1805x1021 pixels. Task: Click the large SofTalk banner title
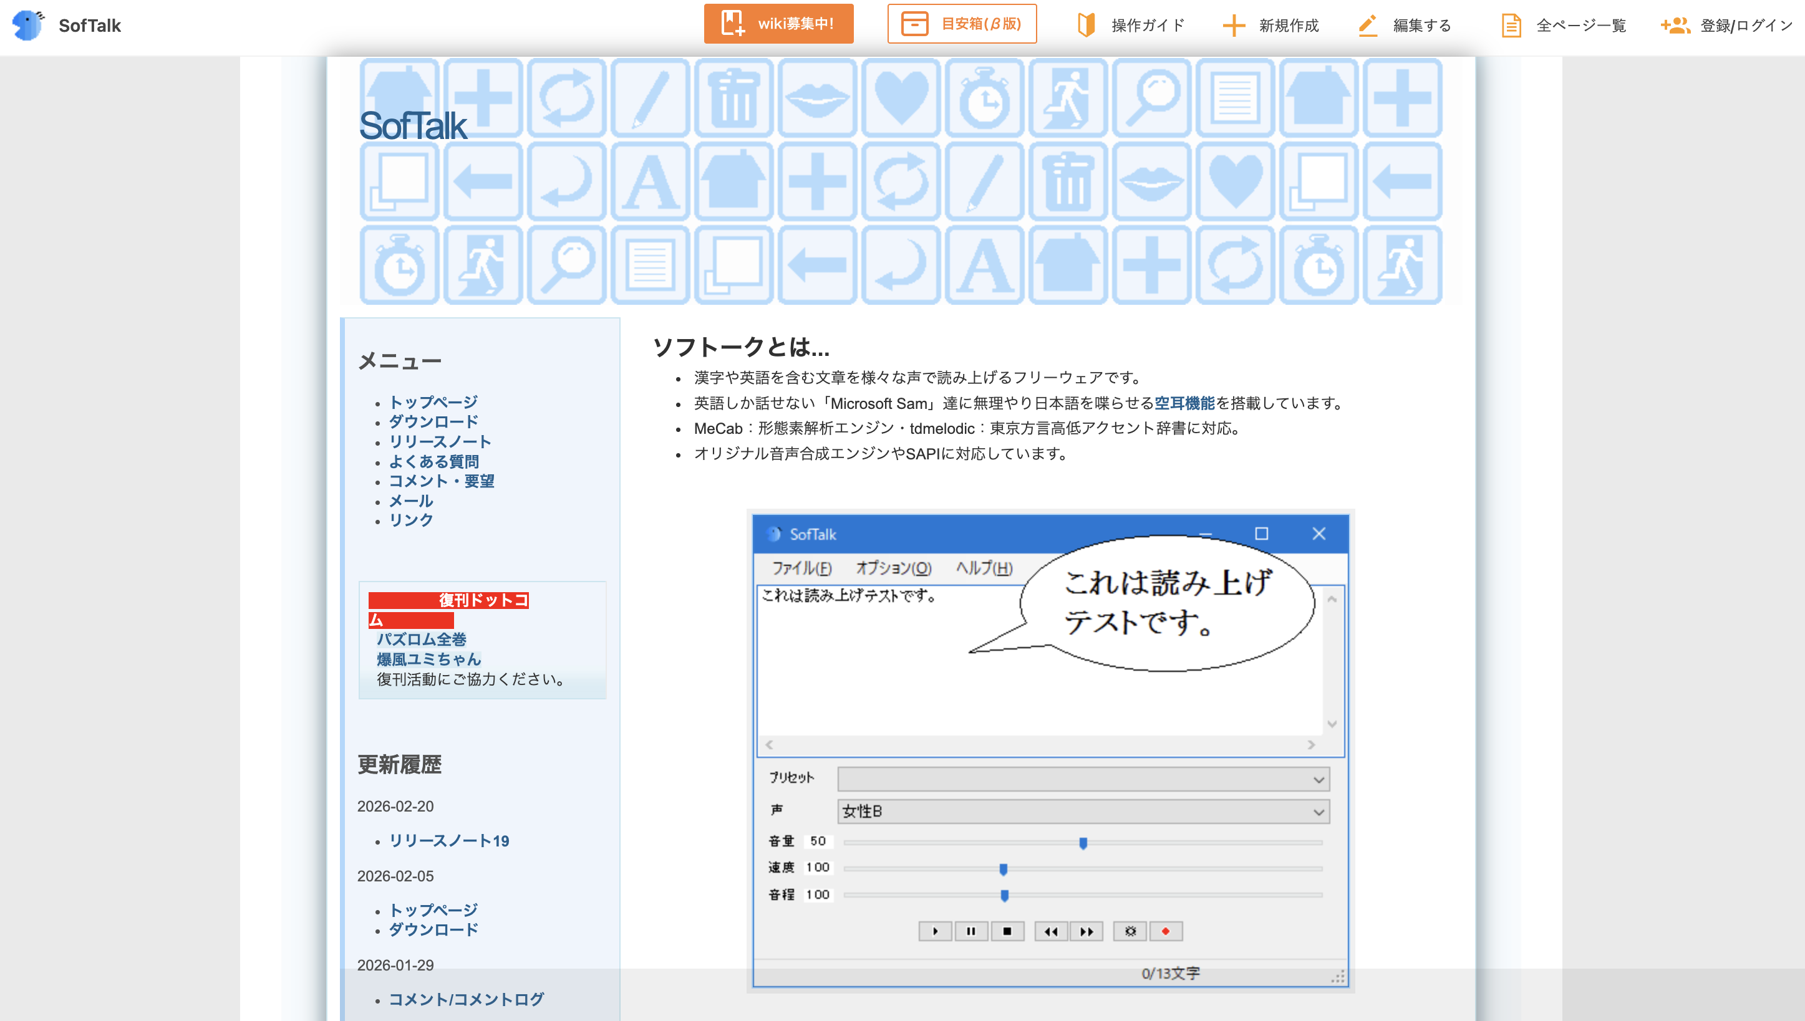point(412,126)
